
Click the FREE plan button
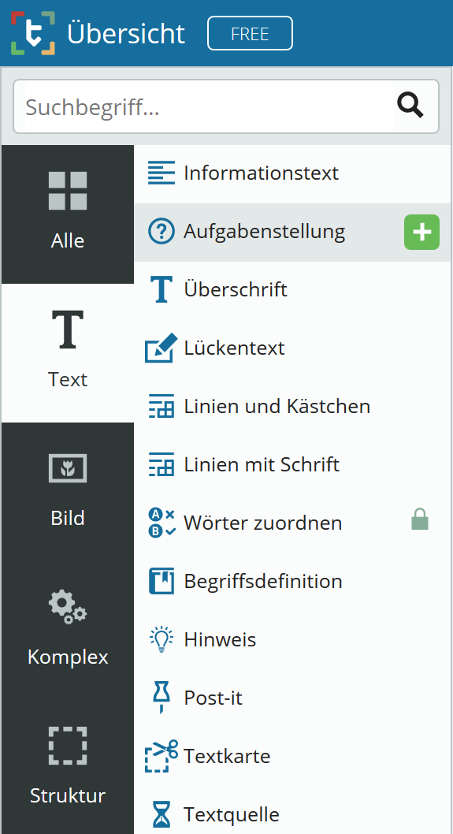pos(250,34)
